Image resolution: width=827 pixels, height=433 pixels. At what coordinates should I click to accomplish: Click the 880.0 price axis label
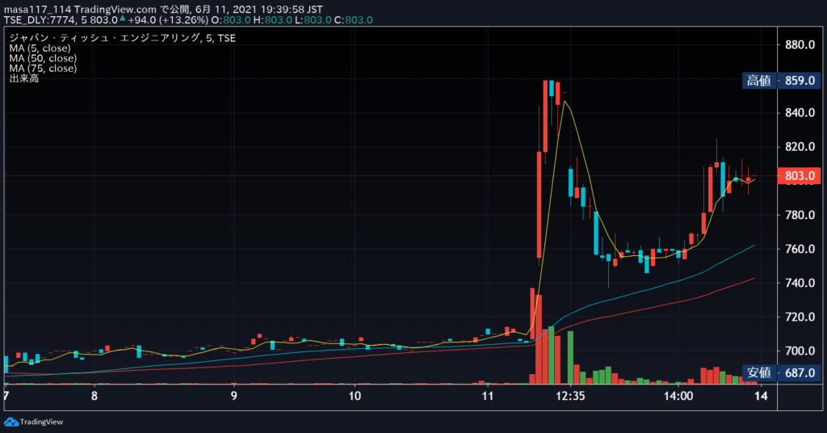(x=800, y=44)
